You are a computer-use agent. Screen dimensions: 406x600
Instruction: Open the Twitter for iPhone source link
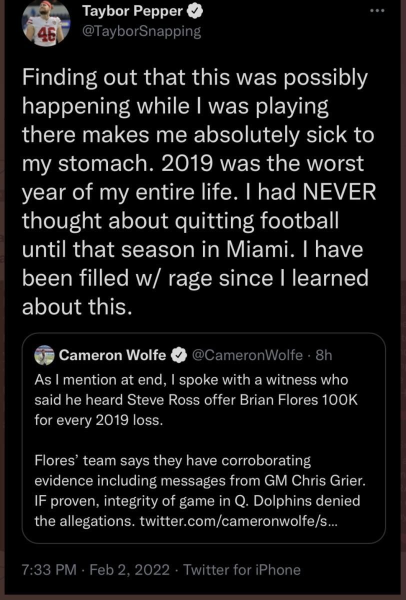pyautogui.click(x=242, y=569)
